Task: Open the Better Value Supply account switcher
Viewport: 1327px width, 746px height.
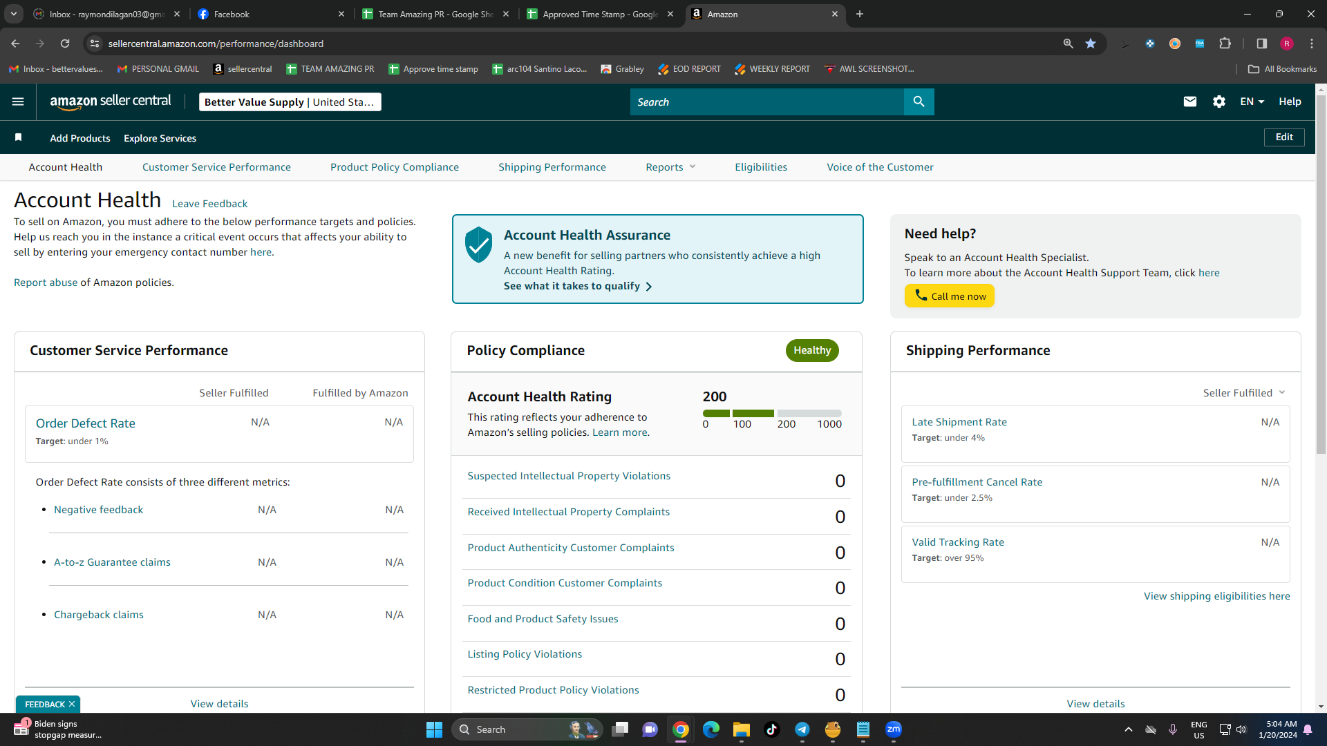Action: pos(290,102)
